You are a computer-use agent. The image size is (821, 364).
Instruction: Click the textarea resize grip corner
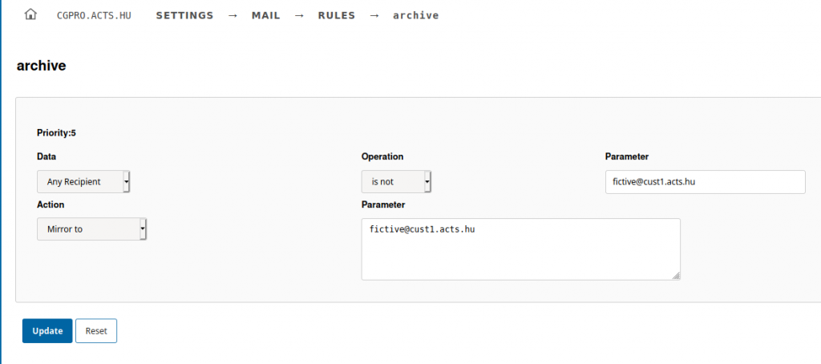point(676,276)
